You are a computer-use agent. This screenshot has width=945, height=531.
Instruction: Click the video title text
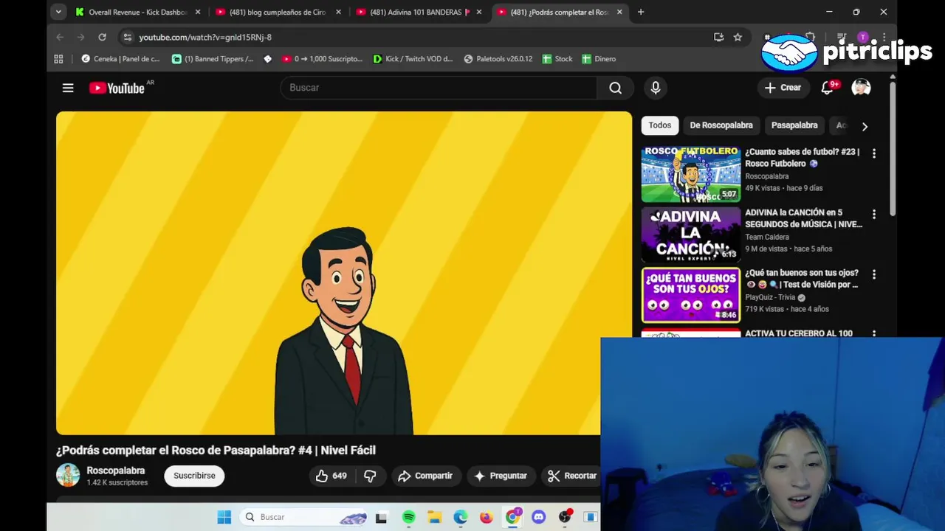coord(216,450)
